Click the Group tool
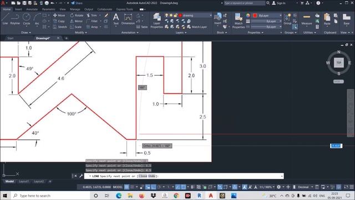The height and width of the screenshot is (200, 355). [287, 19]
